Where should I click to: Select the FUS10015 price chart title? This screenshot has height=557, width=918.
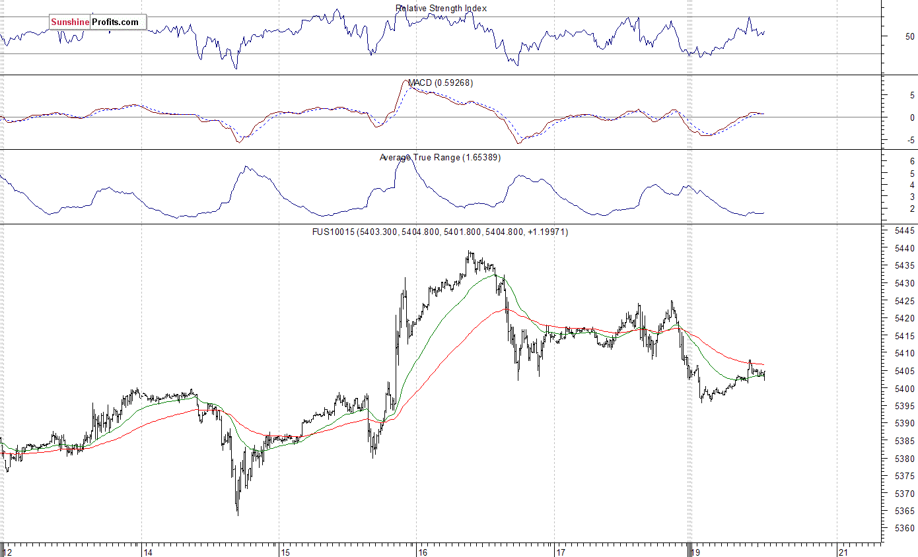440,232
